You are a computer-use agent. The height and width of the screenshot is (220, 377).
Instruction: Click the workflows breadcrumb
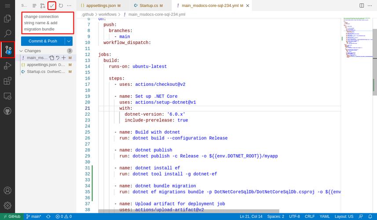[x=107, y=15]
